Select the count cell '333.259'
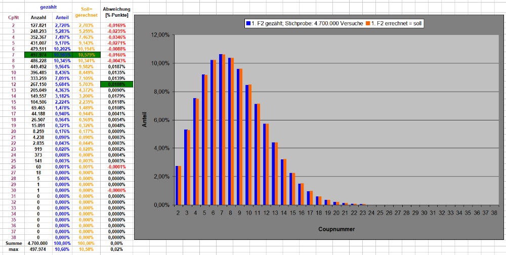 (39, 78)
